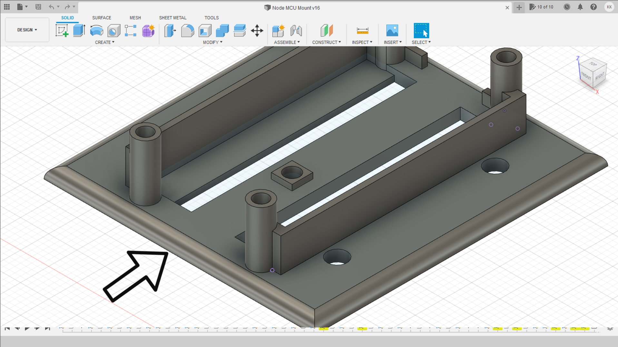Screen dimensions: 618x347
Task: Open the DESIGN workspace switcher
Action: (x=27, y=30)
